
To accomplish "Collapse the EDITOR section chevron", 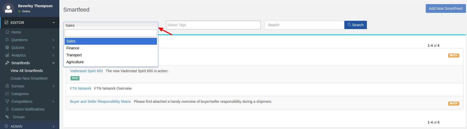I will tap(54, 23).
